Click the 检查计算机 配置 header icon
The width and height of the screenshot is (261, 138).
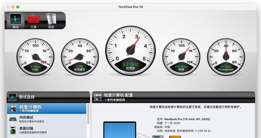coord(98,97)
